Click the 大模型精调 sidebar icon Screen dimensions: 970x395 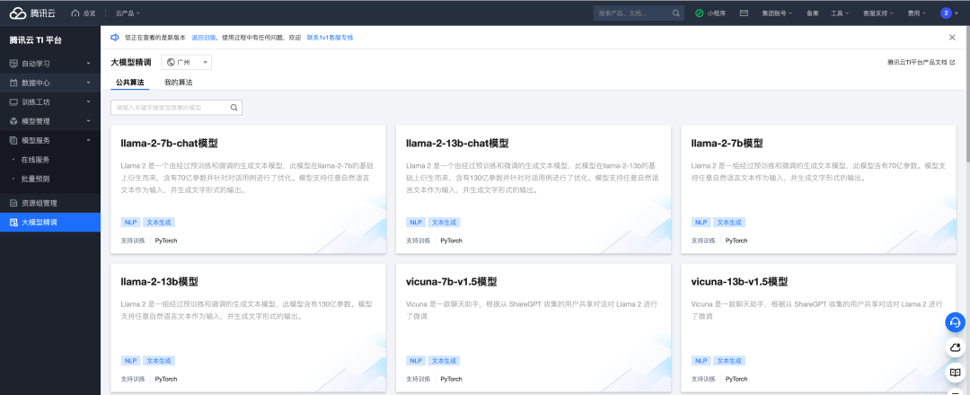13,222
